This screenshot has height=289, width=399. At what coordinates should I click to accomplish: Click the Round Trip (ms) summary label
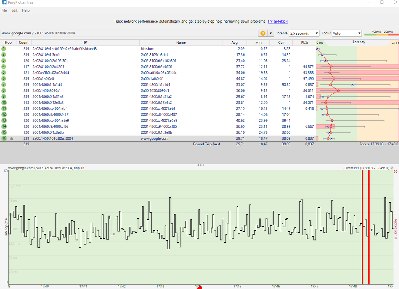[206, 144]
